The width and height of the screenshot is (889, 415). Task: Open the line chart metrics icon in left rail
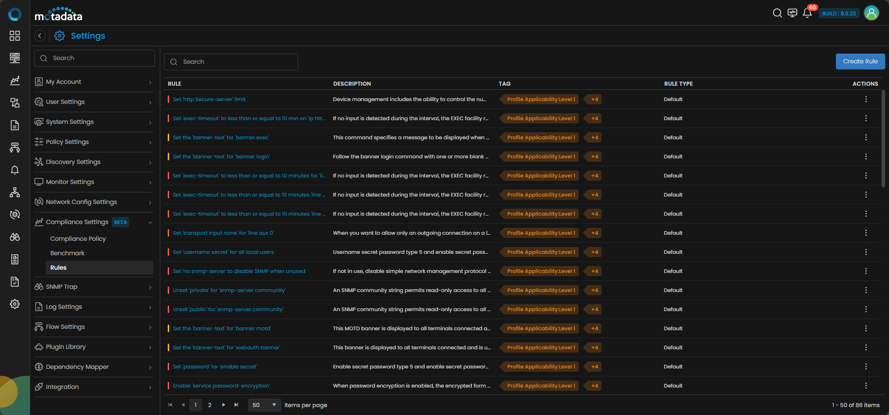pos(15,81)
